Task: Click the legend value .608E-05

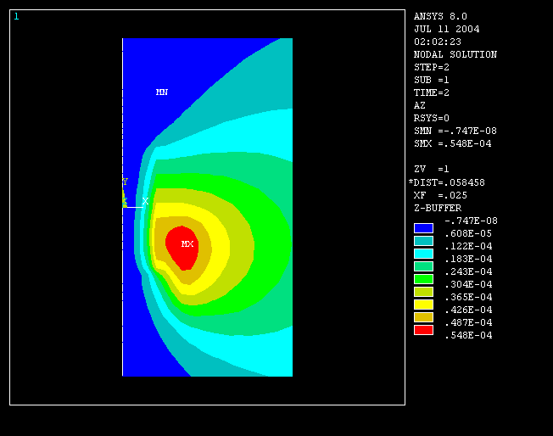Action: 468,233
